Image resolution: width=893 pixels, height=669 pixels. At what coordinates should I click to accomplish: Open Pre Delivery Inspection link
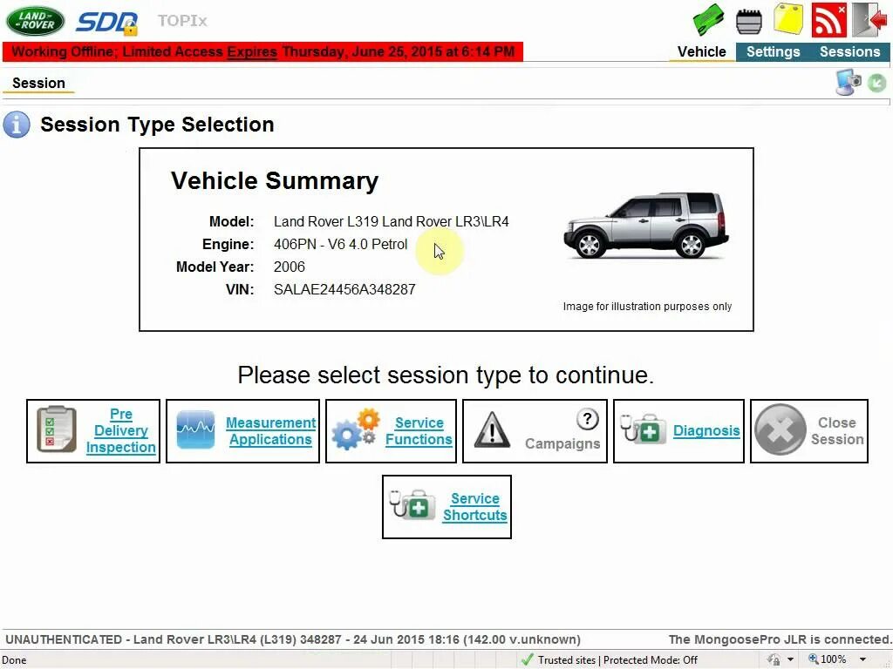[120, 430]
